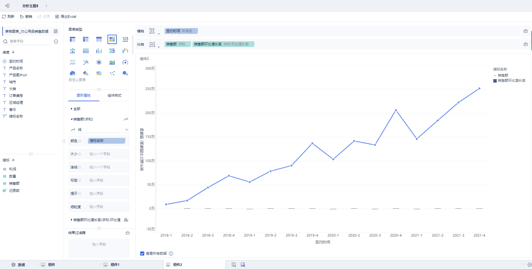Click the area chart type icon
The width and height of the screenshot is (532, 269).
112,62
